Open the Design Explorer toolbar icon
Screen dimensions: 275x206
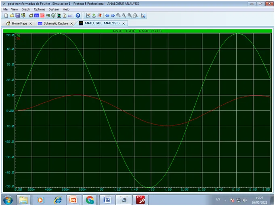pyautogui.click(x=59, y=16)
